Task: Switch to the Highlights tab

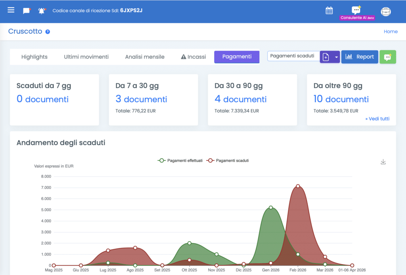Action: pyautogui.click(x=34, y=57)
